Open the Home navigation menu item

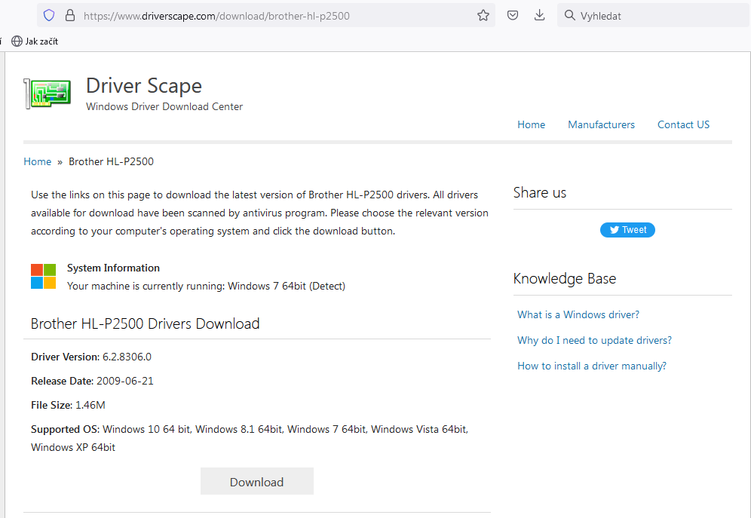point(531,124)
